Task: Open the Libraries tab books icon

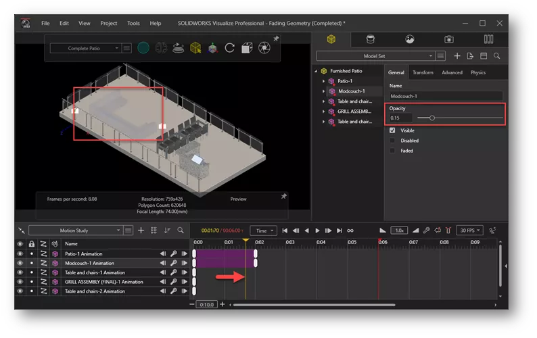Action: [488, 39]
